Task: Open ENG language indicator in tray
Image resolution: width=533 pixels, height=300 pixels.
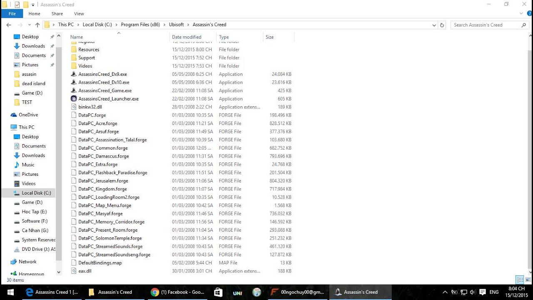Action: (x=494, y=292)
